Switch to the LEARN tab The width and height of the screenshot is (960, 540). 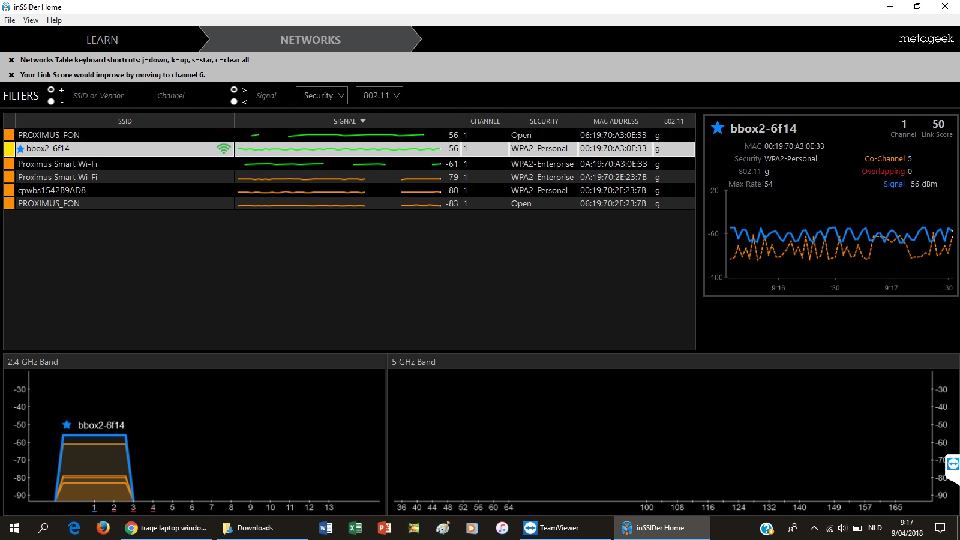pyautogui.click(x=102, y=40)
